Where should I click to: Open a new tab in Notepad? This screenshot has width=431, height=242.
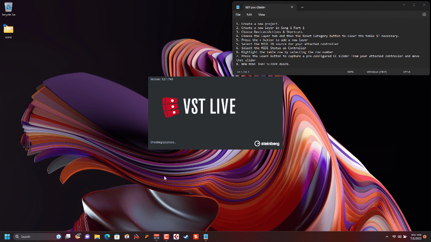[x=302, y=7]
